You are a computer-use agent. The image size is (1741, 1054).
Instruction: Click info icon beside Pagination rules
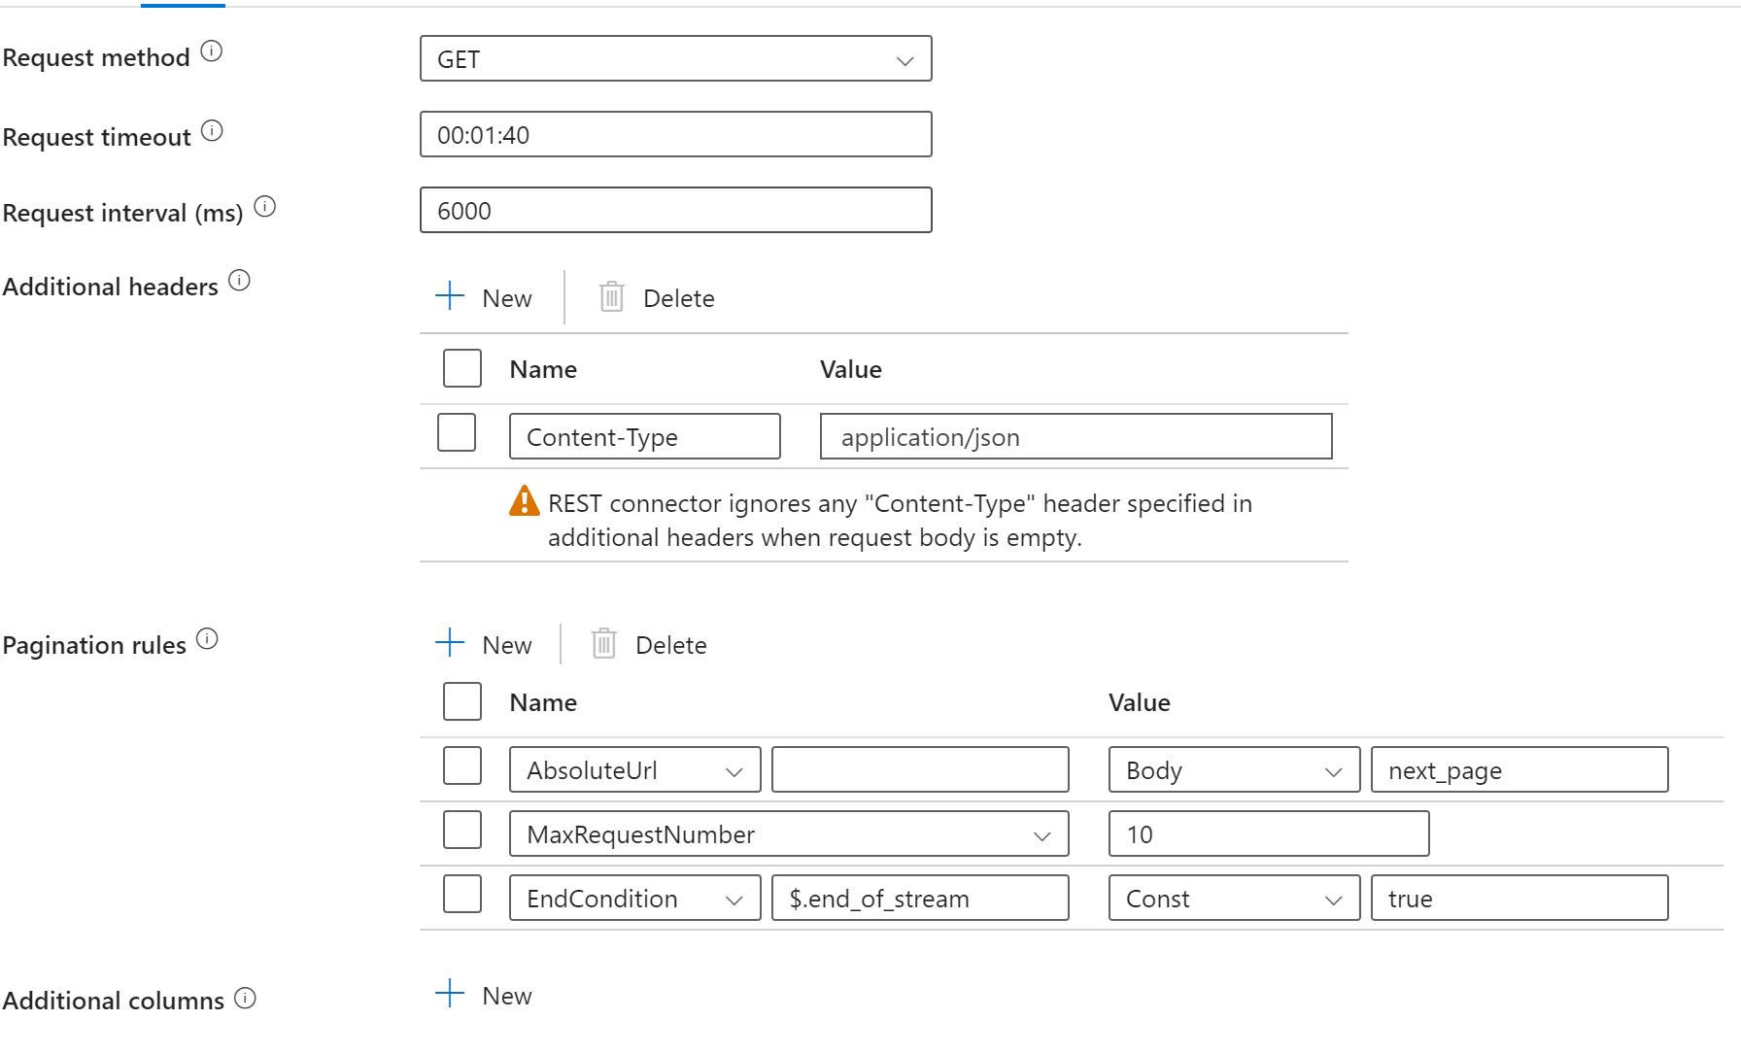(207, 639)
